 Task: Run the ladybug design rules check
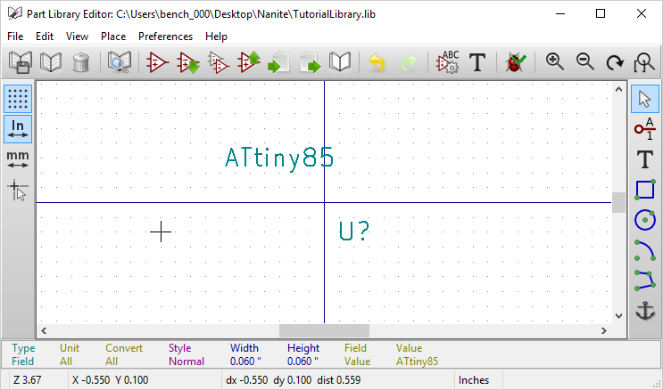(515, 62)
